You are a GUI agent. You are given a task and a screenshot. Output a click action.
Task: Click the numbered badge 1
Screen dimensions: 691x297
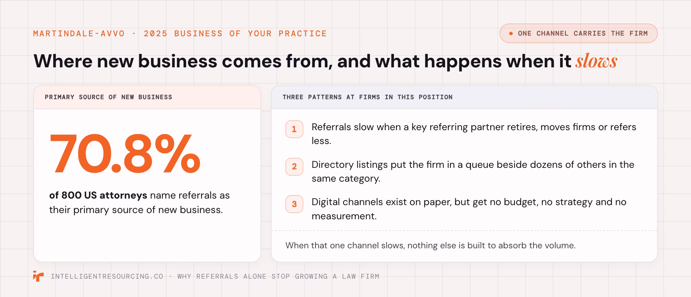(x=294, y=129)
